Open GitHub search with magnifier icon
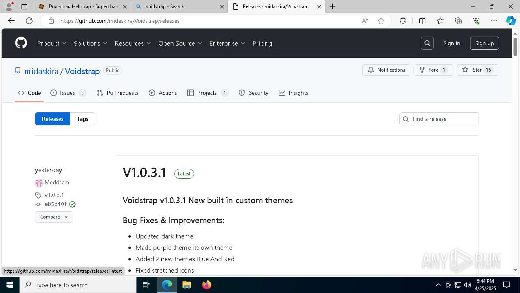The height and width of the screenshot is (293, 520). tap(427, 43)
